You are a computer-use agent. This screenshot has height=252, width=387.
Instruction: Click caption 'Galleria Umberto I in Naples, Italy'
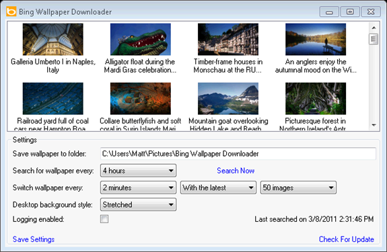tap(52, 66)
